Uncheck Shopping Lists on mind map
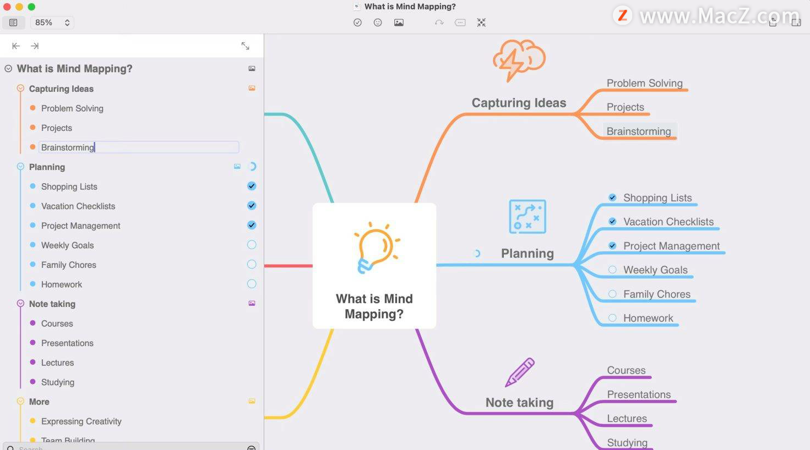Viewport: 810px width, 450px height. (612, 197)
